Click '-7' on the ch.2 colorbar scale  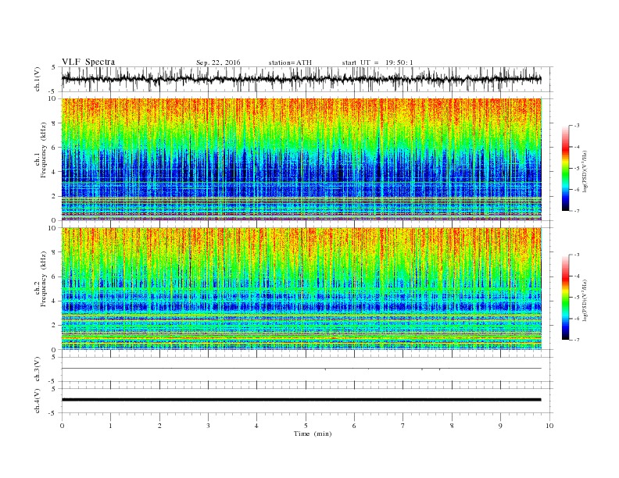pyautogui.click(x=577, y=340)
